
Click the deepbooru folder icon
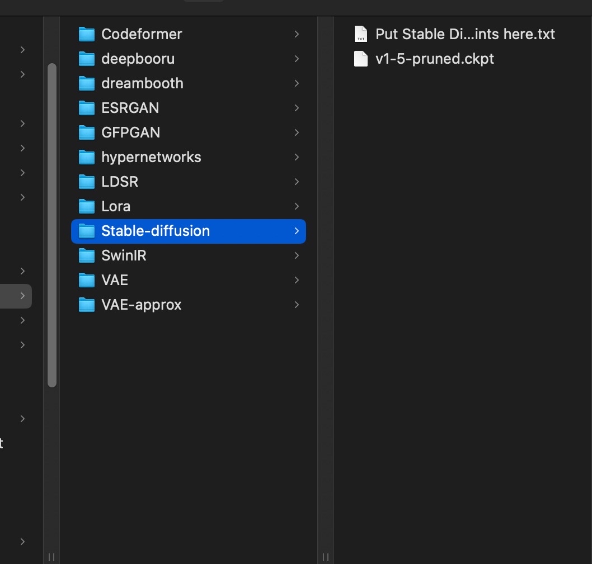[87, 59]
